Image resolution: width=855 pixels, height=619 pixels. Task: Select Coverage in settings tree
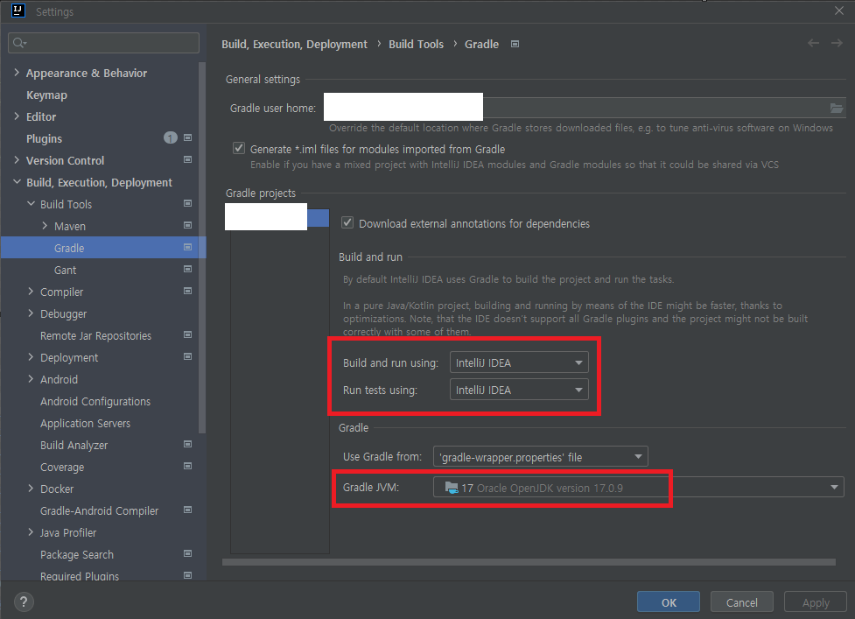pos(62,468)
